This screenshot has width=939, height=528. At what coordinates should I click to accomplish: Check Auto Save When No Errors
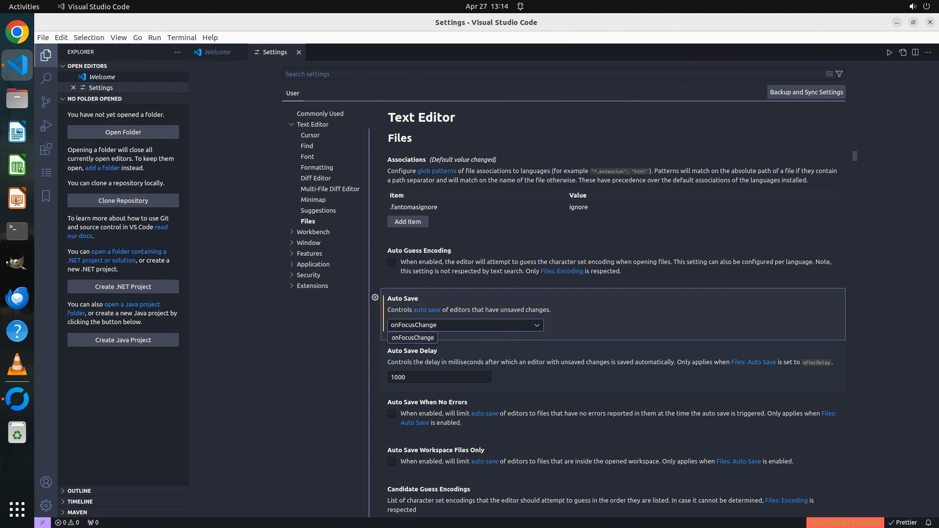(392, 414)
